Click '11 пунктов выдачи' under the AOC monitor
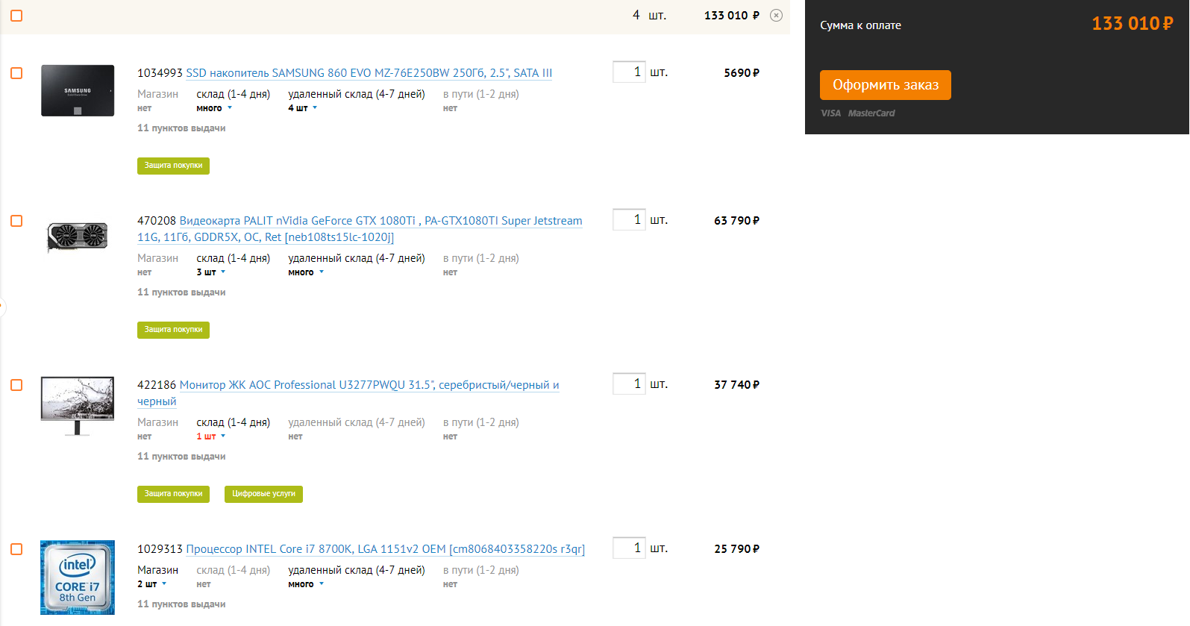This screenshot has height=626, width=1190. (181, 457)
